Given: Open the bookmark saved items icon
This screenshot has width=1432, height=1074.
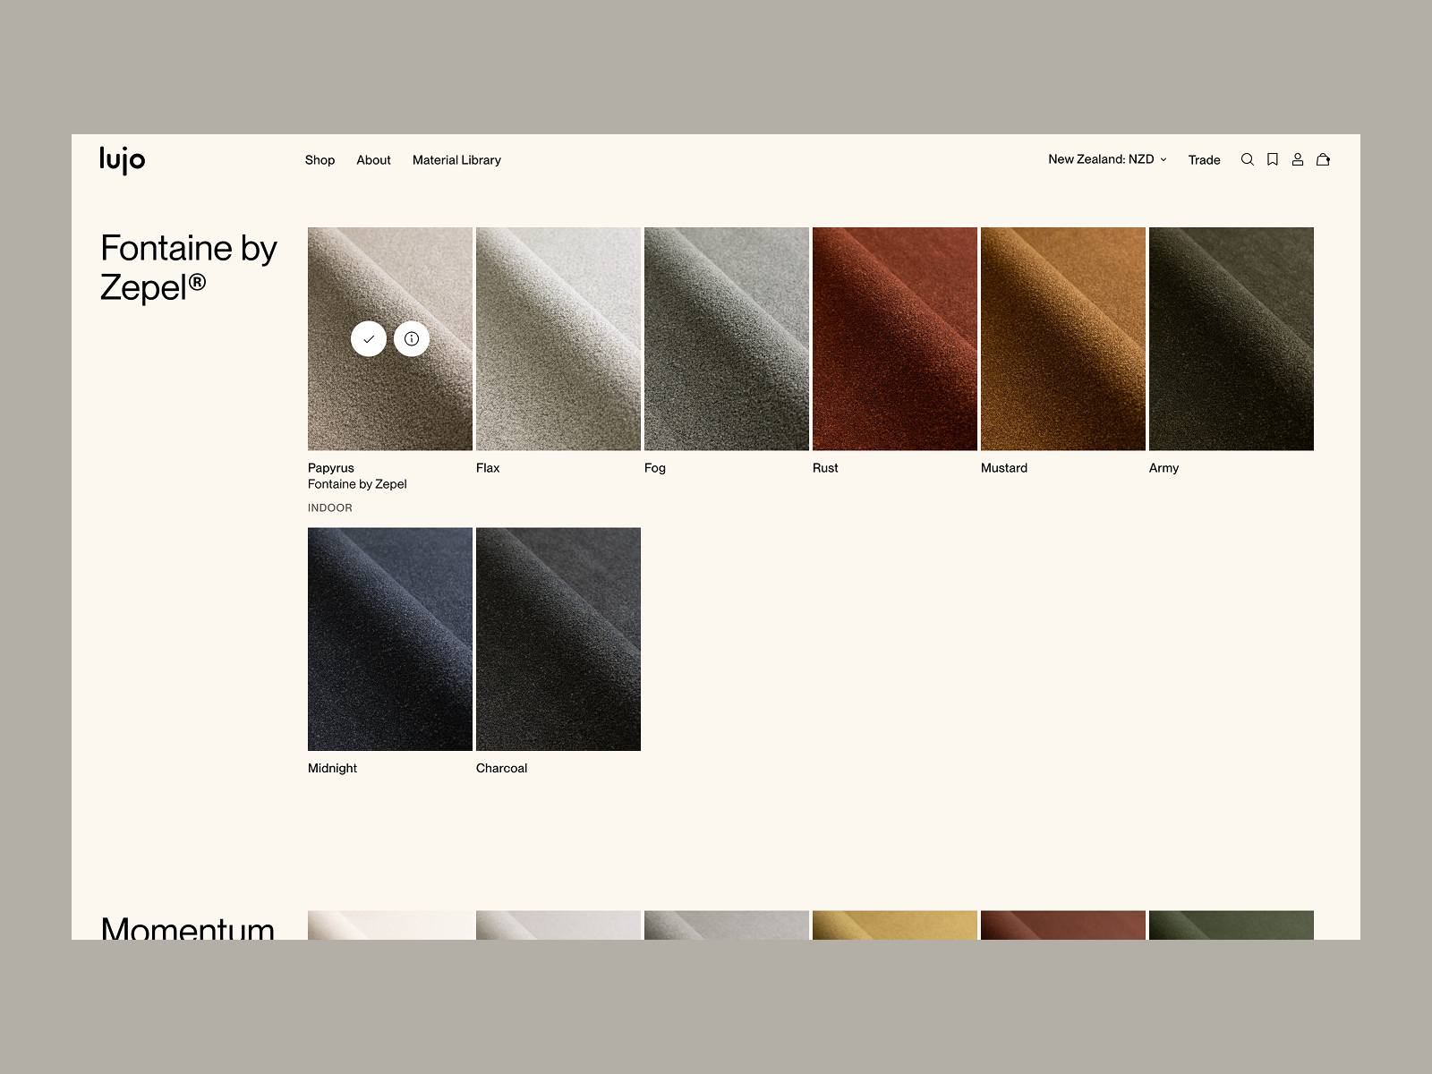Looking at the screenshot, I should (1273, 159).
